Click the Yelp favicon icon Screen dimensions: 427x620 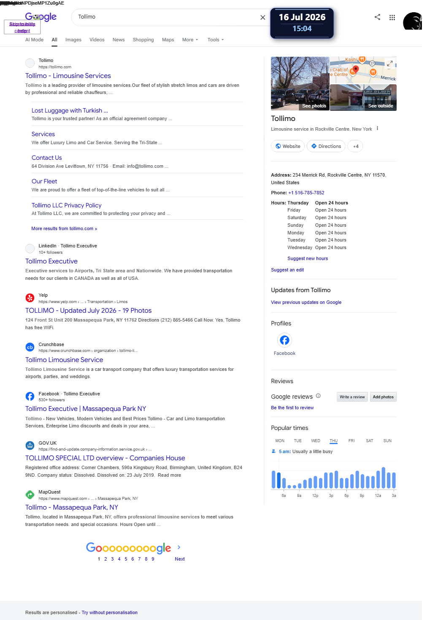click(30, 298)
